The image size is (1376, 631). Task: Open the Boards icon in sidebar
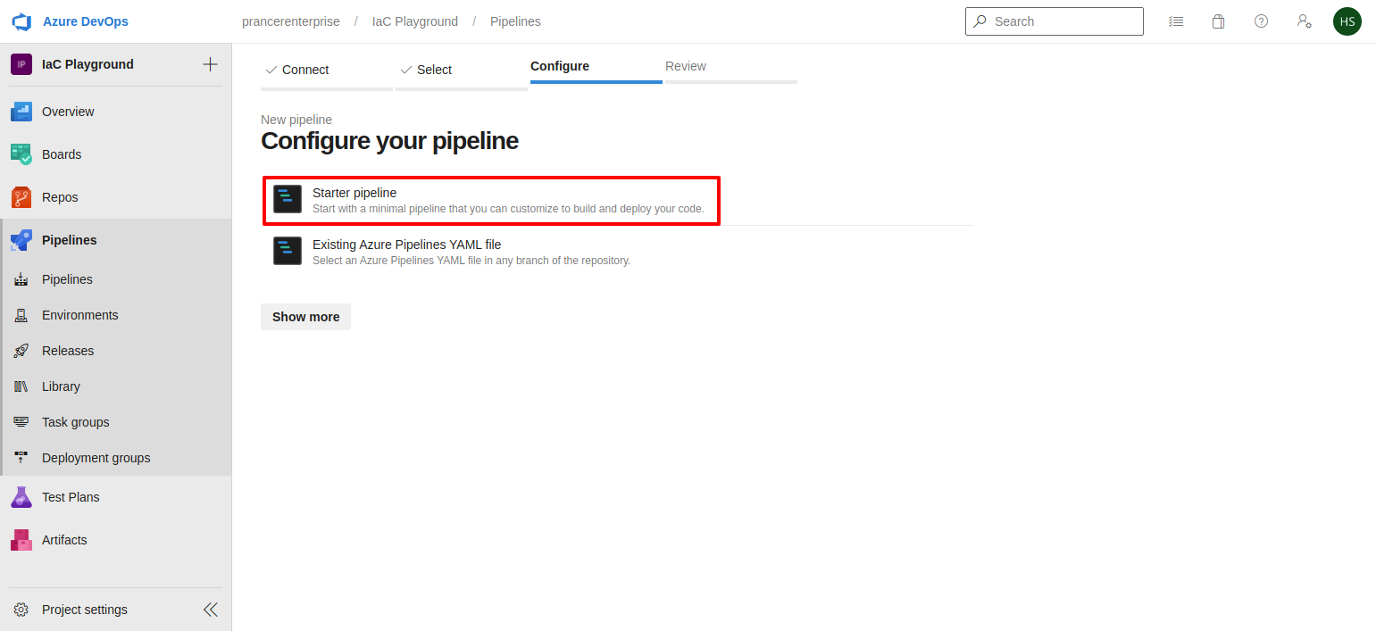click(21, 154)
